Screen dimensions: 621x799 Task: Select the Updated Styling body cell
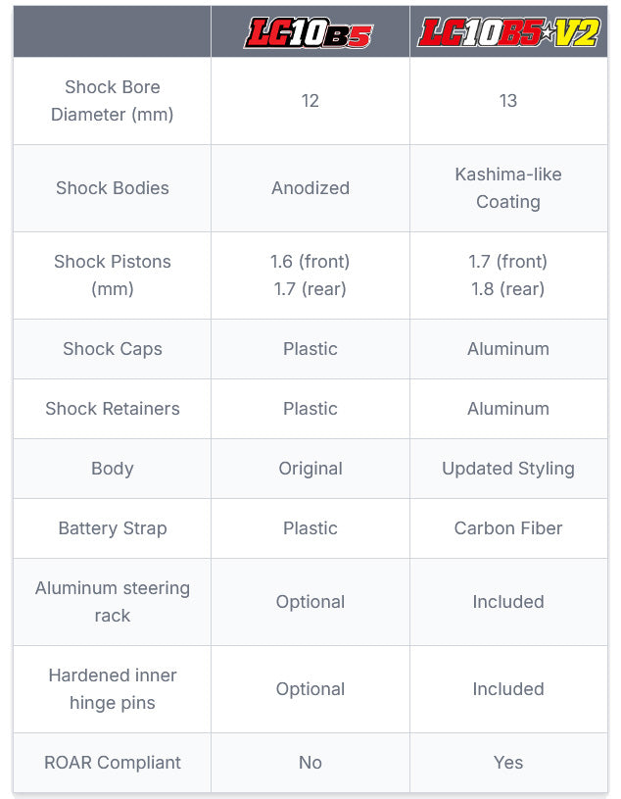point(508,469)
